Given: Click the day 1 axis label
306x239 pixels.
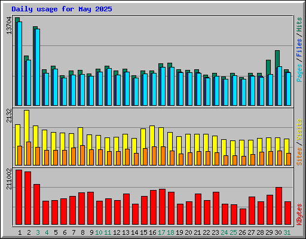Looking at the screenshot, I should click(20, 232).
